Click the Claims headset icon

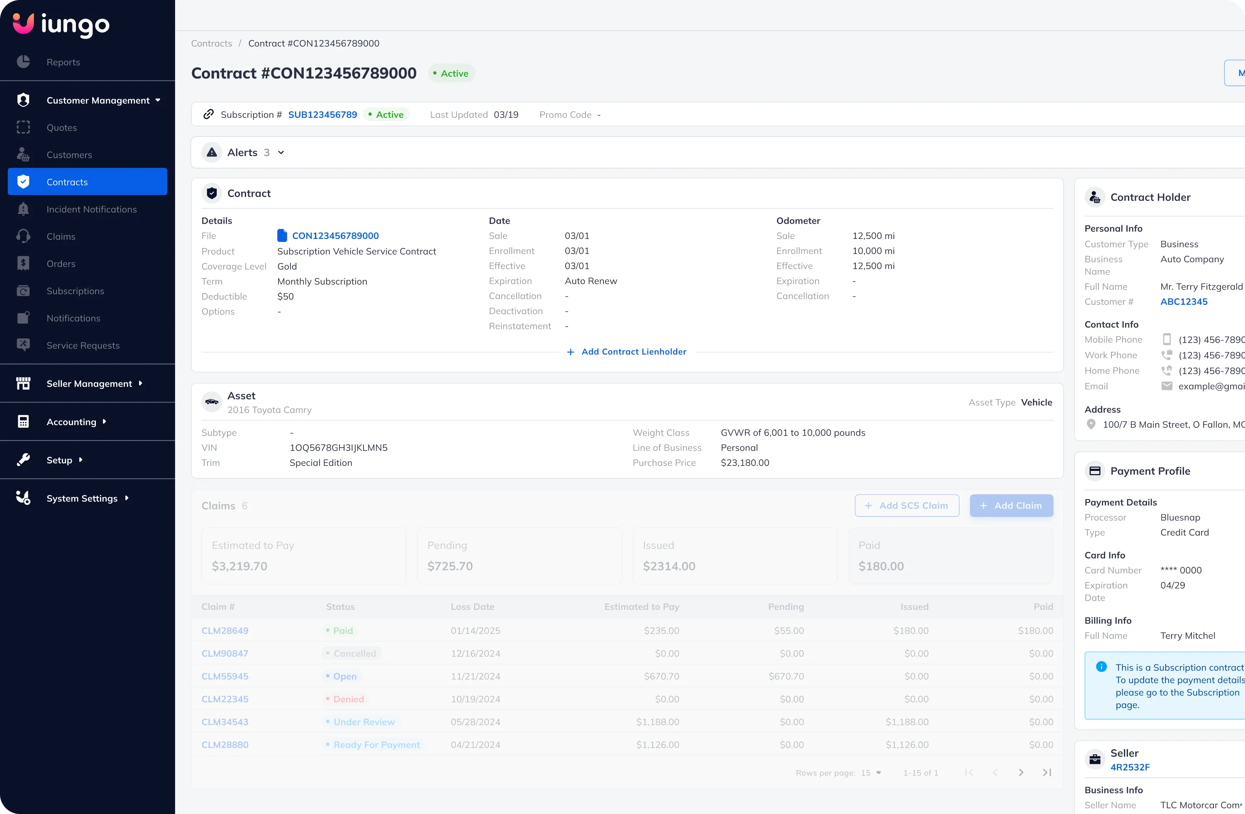pos(23,236)
